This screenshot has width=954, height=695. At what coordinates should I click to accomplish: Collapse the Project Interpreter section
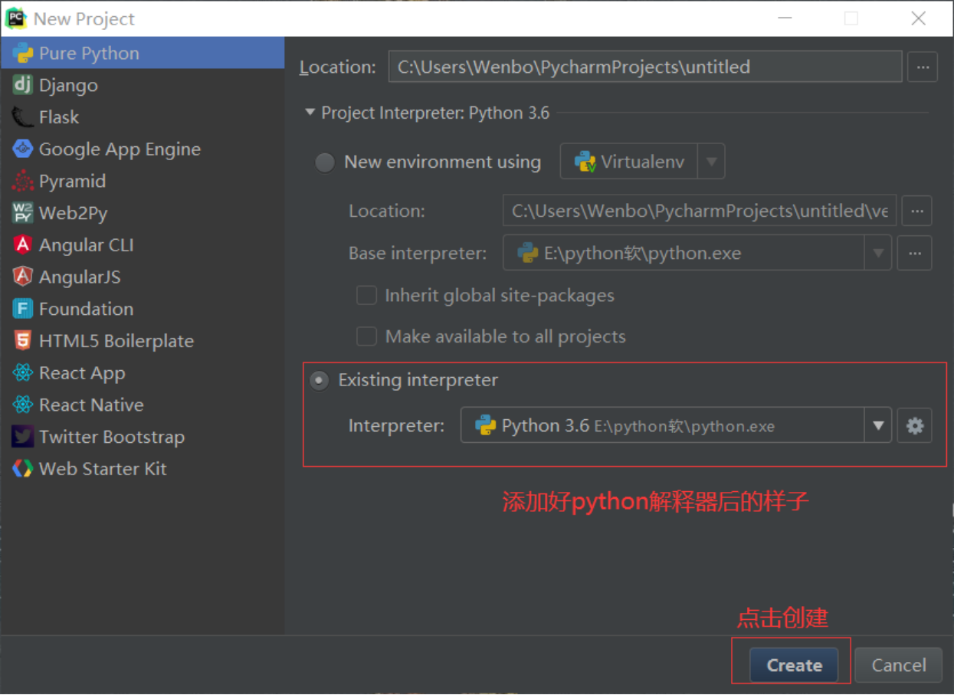point(310,113)
